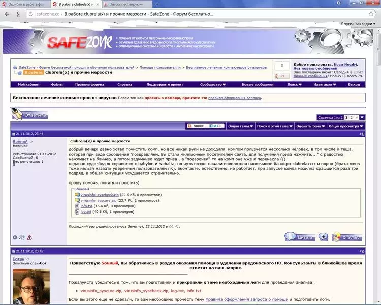Open Koza Nozdri profile link
This screenshot has height=305, width=381.
[x=345, y=65]
